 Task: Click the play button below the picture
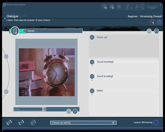click(x=75, y=111)
